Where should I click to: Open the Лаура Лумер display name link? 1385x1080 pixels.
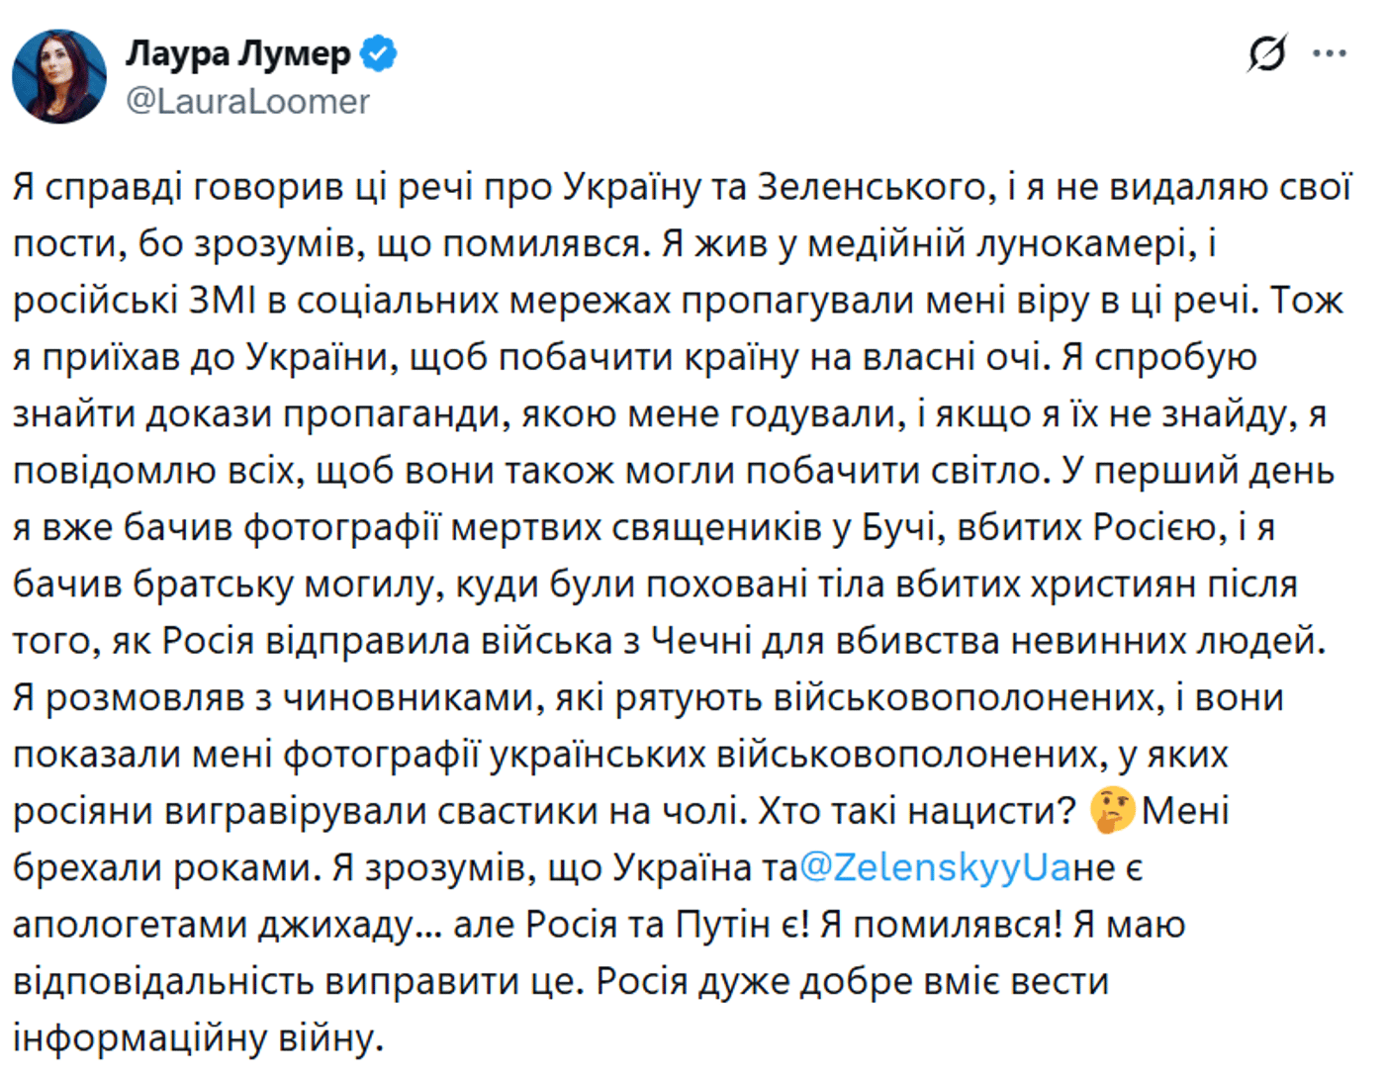(x=238, y=53)
